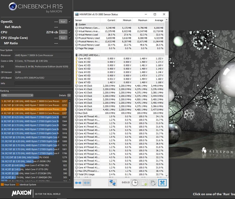The width and height of the screenshot is (235, 199).
Task: Run the OpenGL benchmark
Action: (63, 22)
